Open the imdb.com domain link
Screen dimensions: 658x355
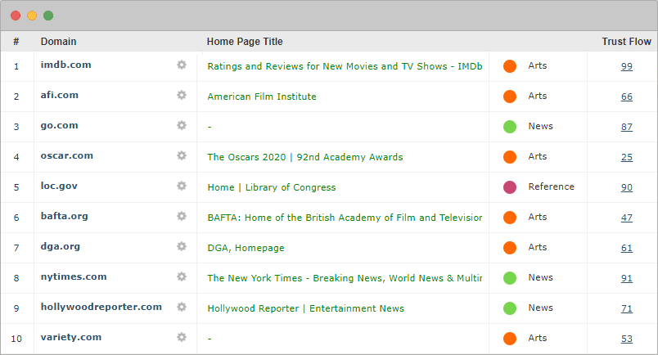(66, 65)
